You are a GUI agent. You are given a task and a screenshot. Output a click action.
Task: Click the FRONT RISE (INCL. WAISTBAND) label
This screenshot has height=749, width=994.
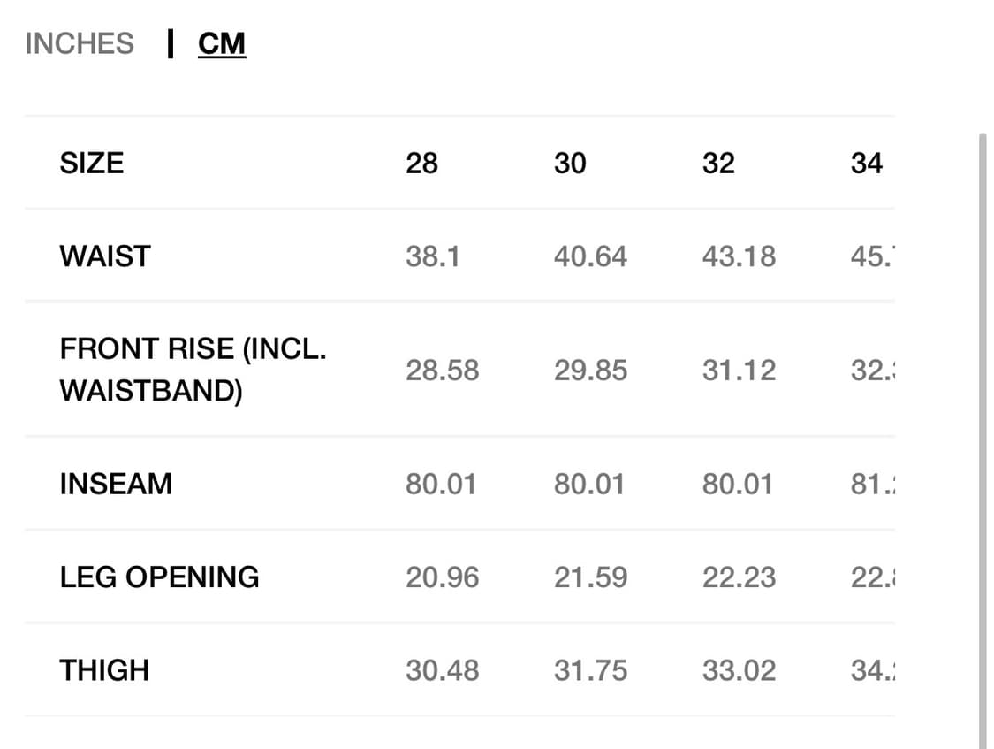[x=193, y=370]
